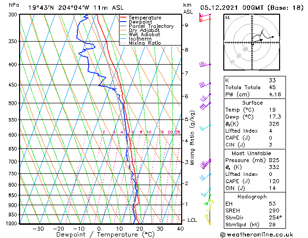The image size is (308, 238).
Task: Click the surface Temp value 19
Action: [x=272, y=110]
